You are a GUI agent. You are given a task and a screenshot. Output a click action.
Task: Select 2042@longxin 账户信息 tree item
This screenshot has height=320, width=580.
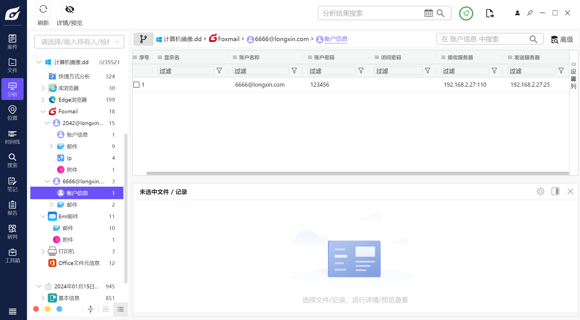(x=77, y=135)
